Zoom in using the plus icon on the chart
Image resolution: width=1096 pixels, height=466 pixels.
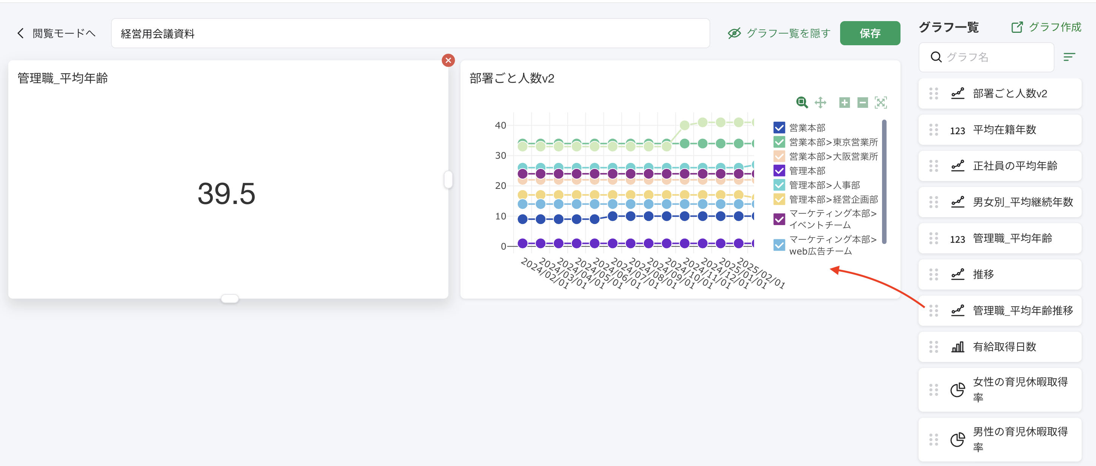(x=844, y=103)
